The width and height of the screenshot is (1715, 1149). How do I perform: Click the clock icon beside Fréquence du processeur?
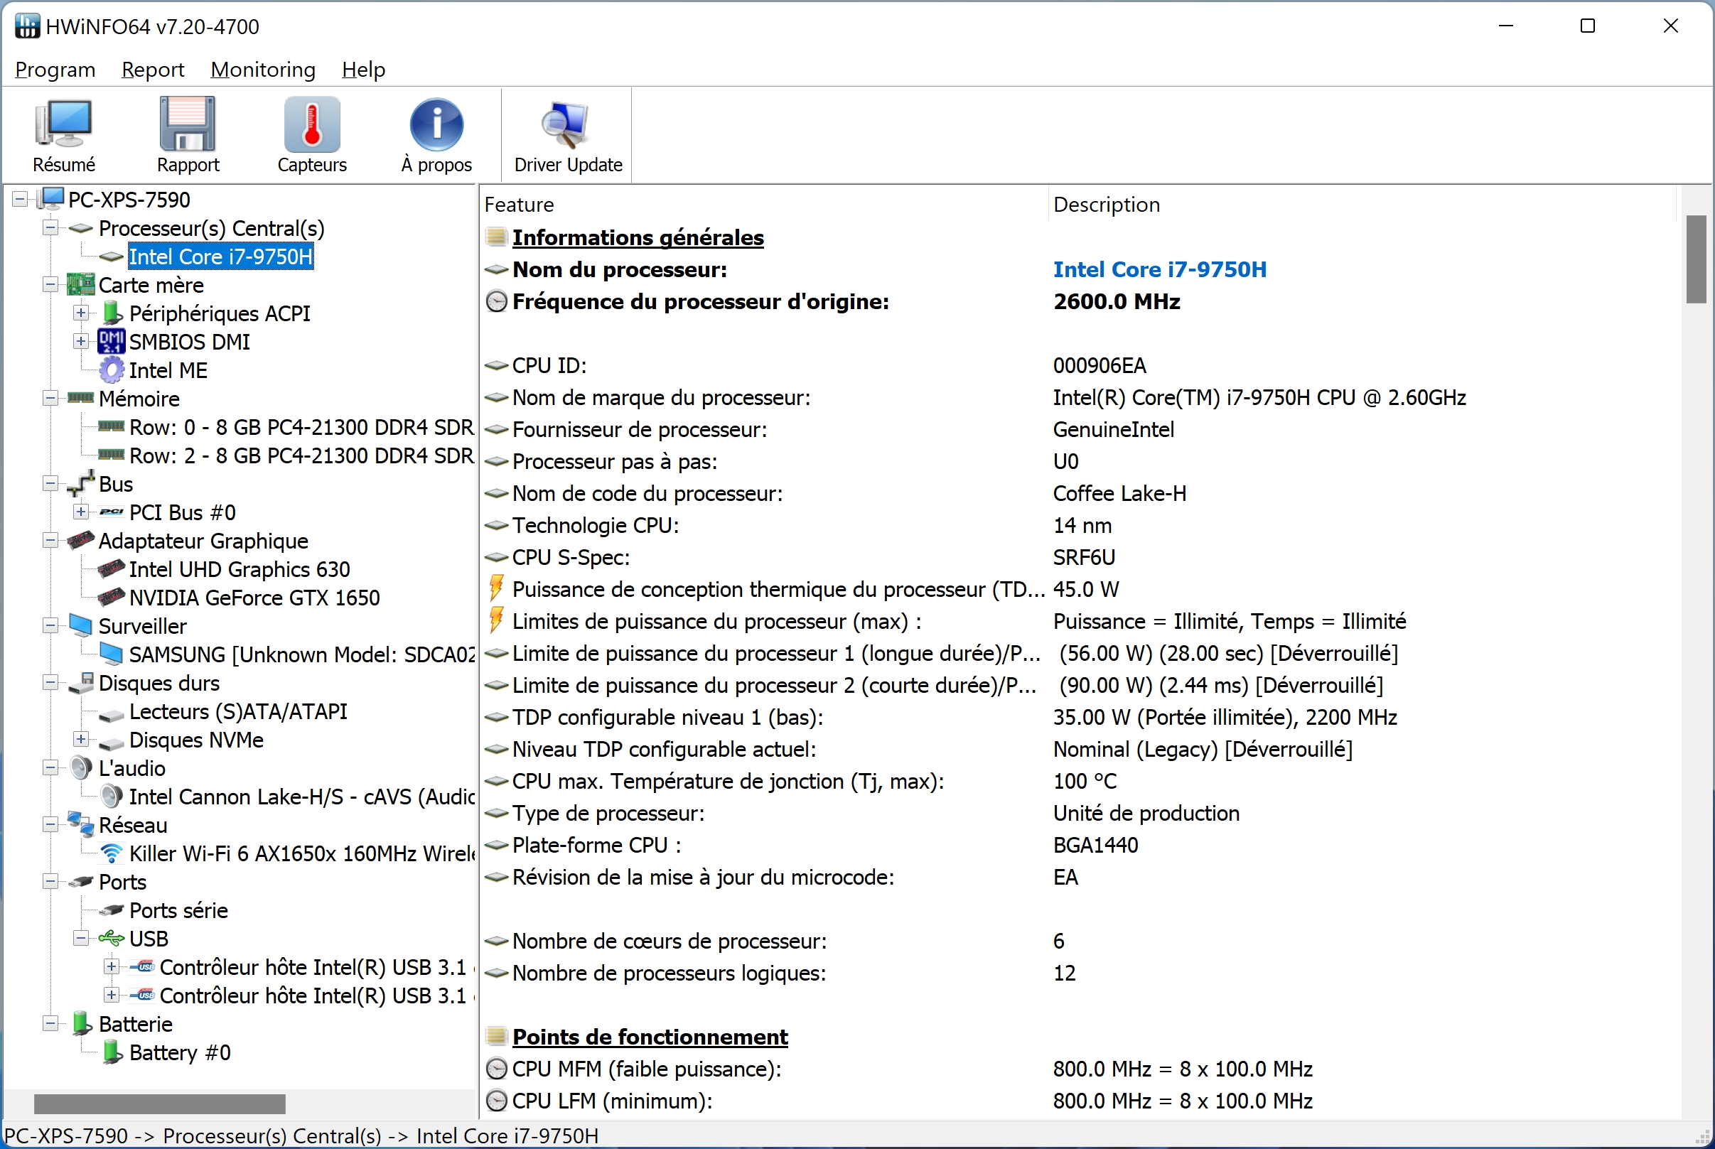(x=497, y=301)
